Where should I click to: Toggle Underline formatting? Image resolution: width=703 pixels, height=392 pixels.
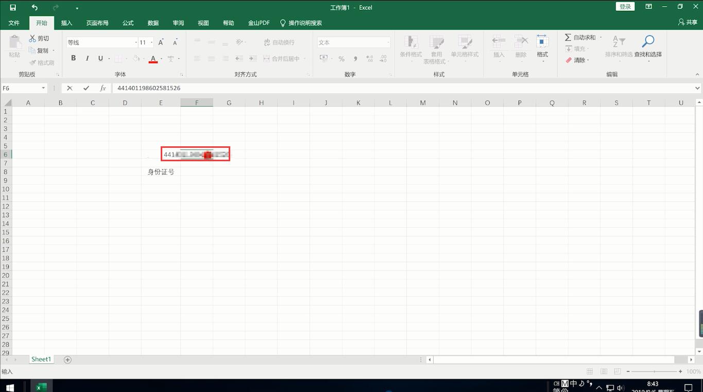(100, 58)
